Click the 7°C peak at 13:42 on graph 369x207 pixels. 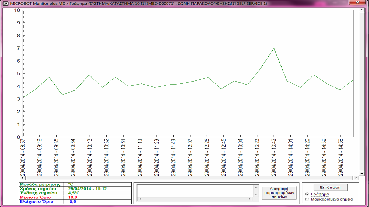coord(274,48)
